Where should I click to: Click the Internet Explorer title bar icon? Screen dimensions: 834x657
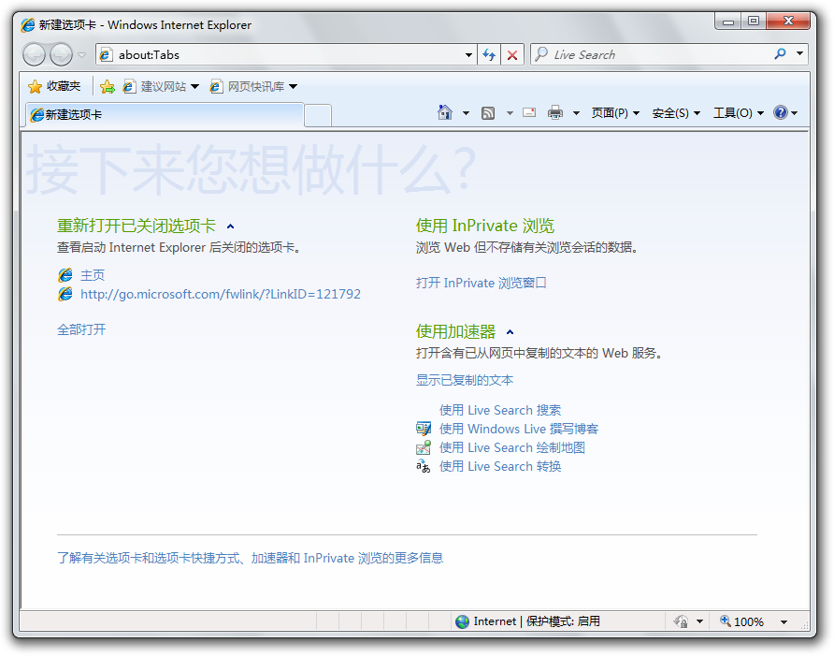click(x=28, y=25)
